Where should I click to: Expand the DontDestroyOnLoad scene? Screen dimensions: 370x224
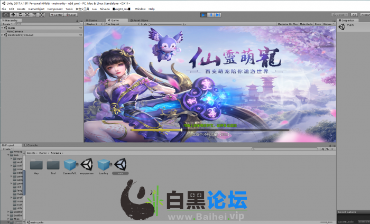point(2,35)
